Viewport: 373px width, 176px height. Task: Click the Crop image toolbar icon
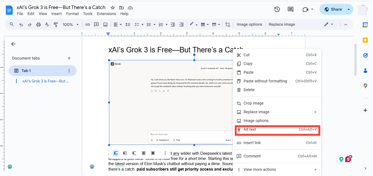tap(228, 25)
